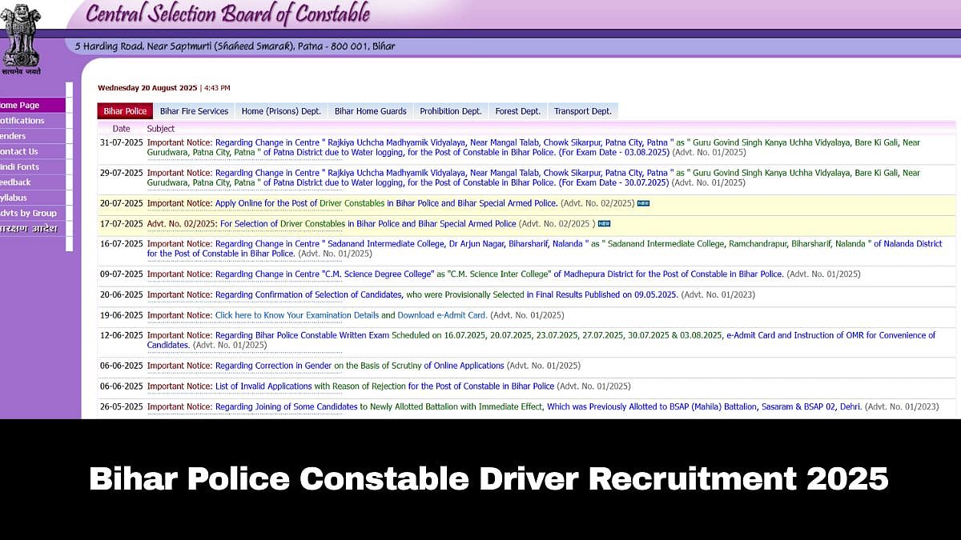Open Notifications in the sidebar menu
Image resolution: width=961 pixels, height=540 pixels.
pyautogui.click(x=22, y=121)
